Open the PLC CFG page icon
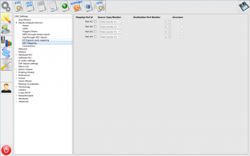This screenshot has height=156, width=250. 29,6
